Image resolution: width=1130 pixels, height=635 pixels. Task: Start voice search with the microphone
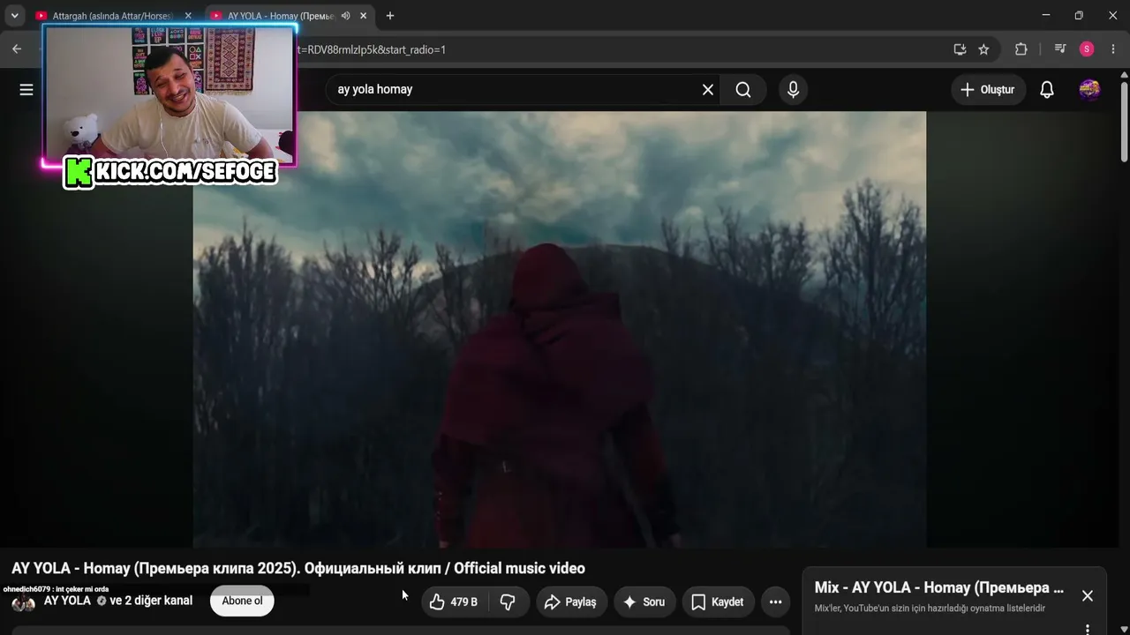793,89
